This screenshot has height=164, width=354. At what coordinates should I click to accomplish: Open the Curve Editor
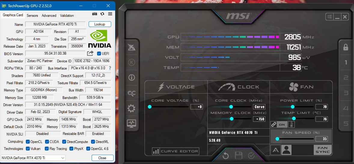click(x=175, y=151)
